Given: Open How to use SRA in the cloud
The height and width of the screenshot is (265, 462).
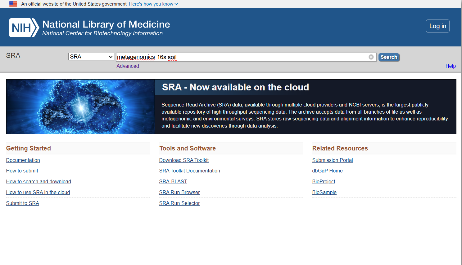Looking at the screenshot, I should coord(38,192).
